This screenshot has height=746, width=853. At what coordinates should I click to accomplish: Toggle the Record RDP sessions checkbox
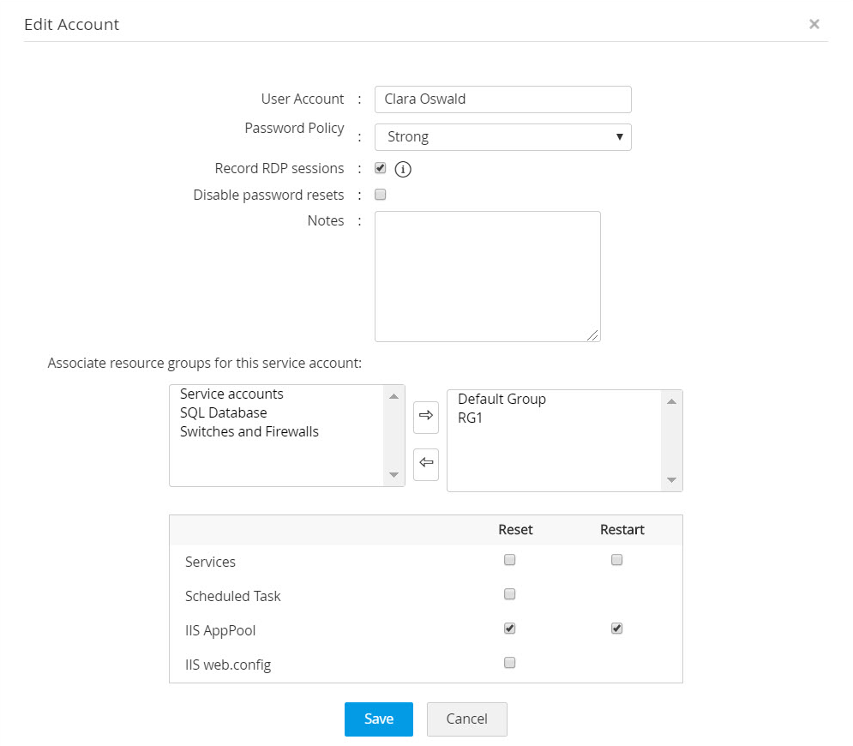[x=381, y=168]
